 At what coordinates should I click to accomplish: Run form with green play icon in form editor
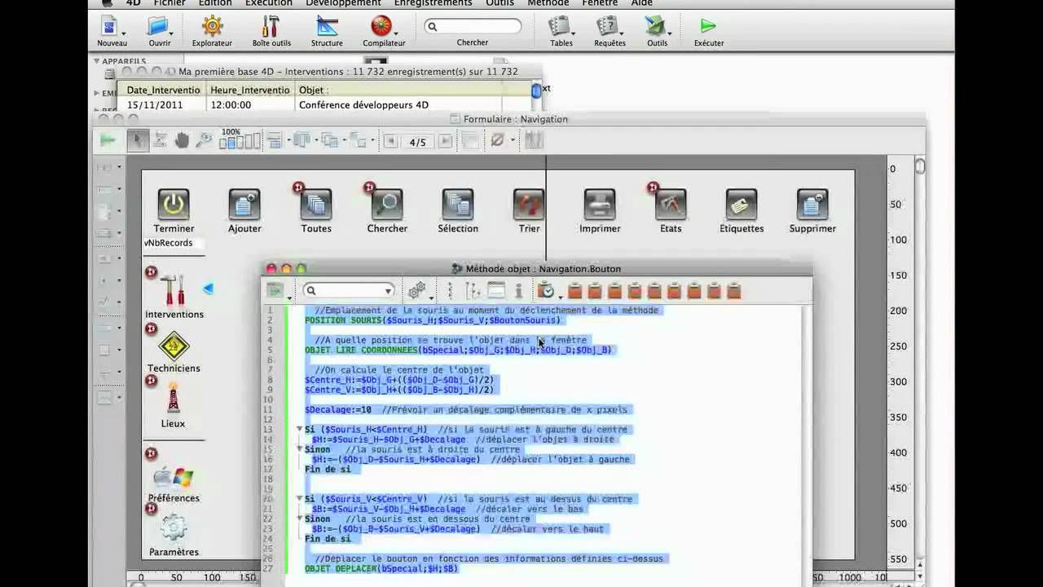click(108, 140)
